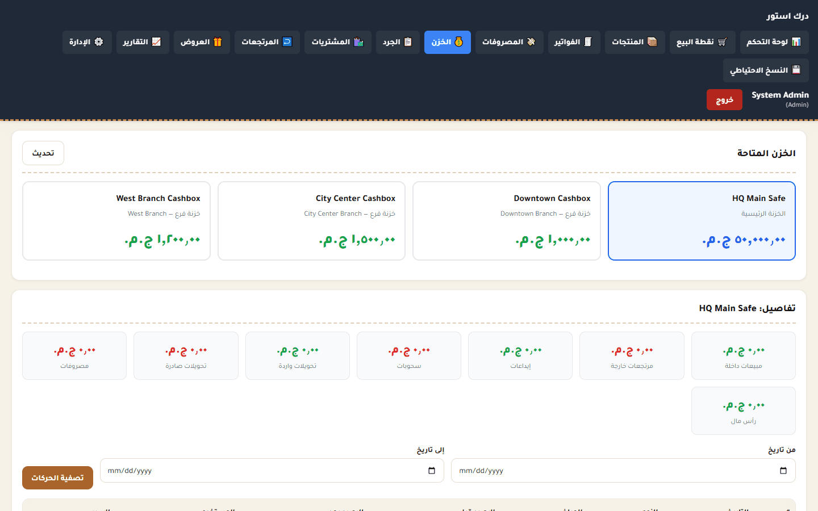Viewport: 818px width, 511px height.
Task: Click the return arrow icon beside المرتجعات
Action: (x=287, y=42)
